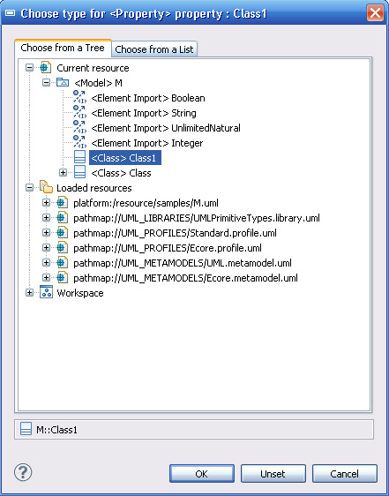
Task: Click the Element Import Boolean icon
Action: tap(79, 97)
